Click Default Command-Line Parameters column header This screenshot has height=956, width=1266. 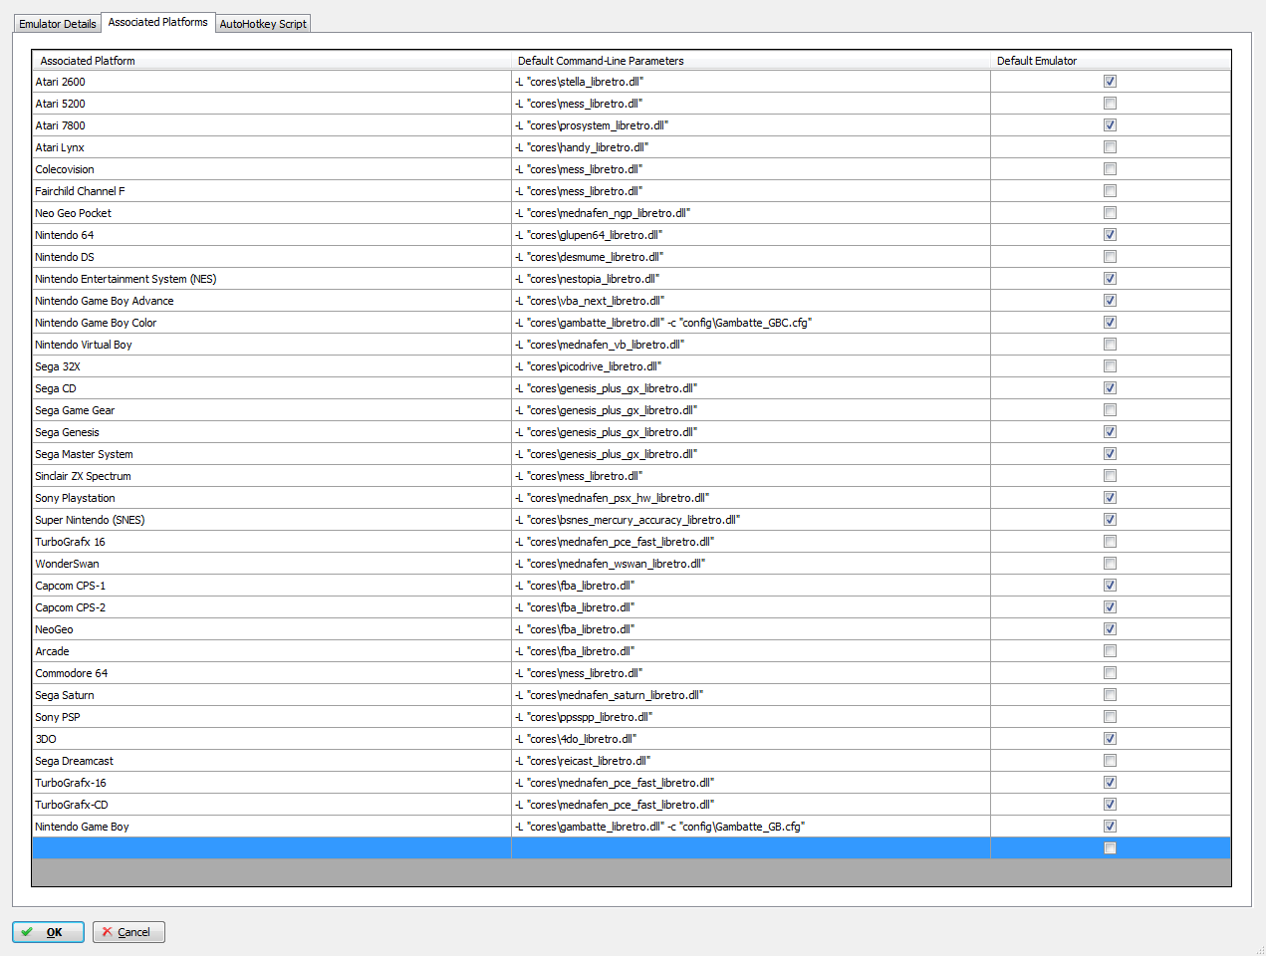751,61
